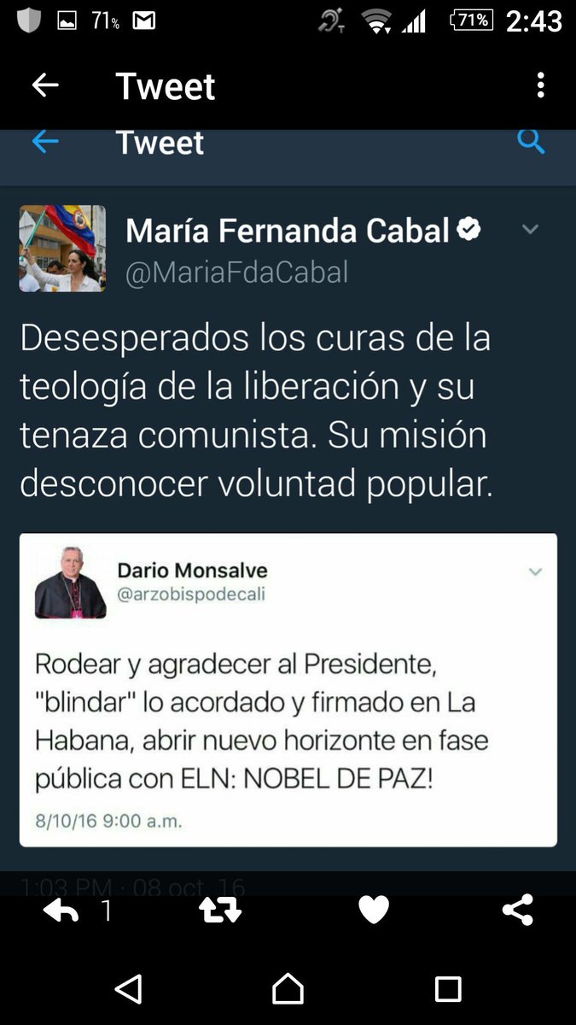Tap Android back navigation triangle
The width and height of the screenshot is (576, 1025).
(128, 989)
